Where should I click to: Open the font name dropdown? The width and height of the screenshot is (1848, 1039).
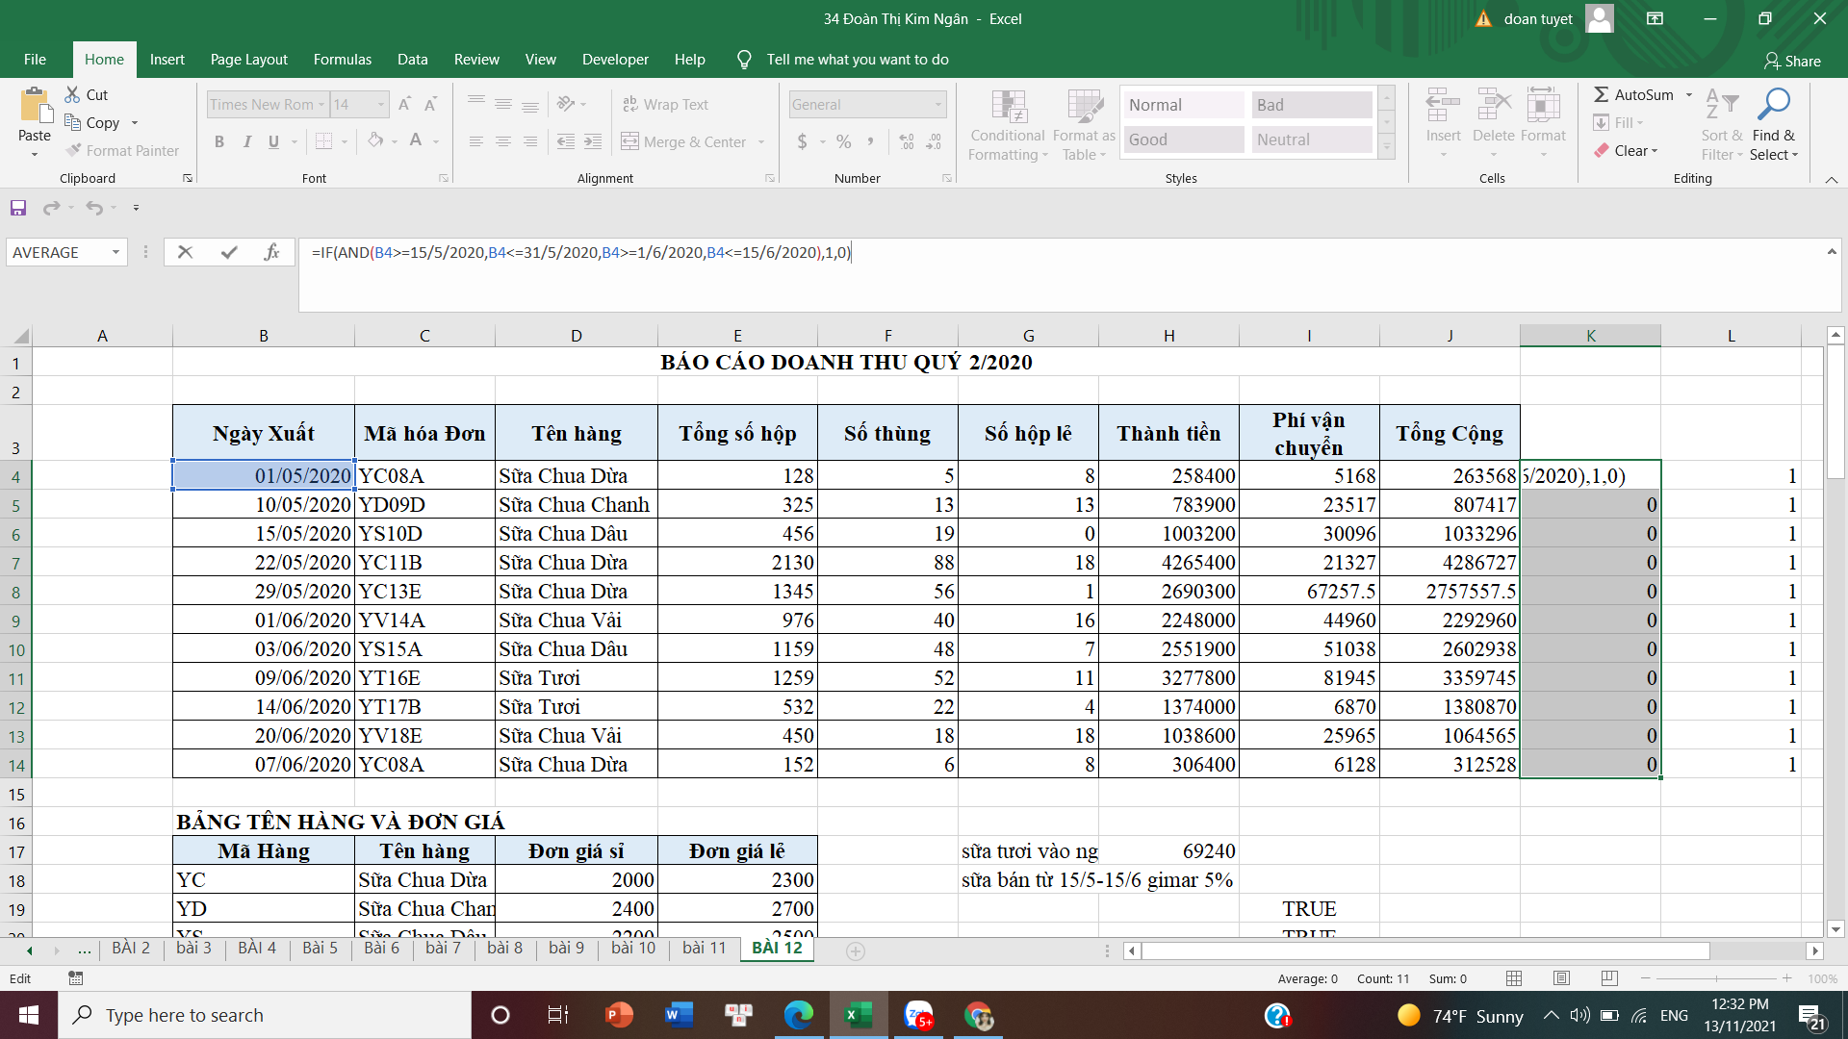pyautogui.click(x=321, y=104)
